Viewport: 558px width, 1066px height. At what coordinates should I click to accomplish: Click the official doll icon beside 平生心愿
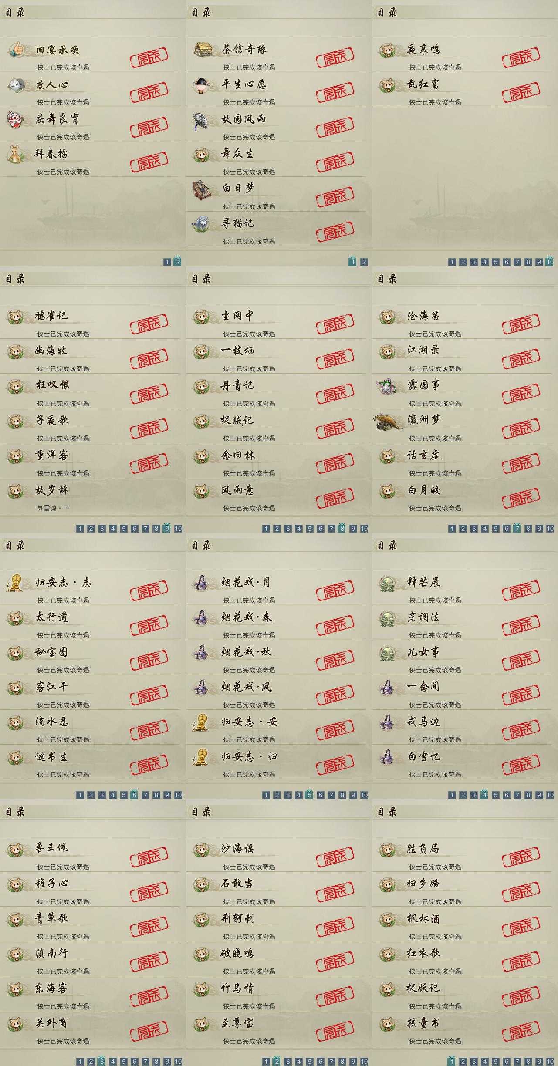(201, 84)
